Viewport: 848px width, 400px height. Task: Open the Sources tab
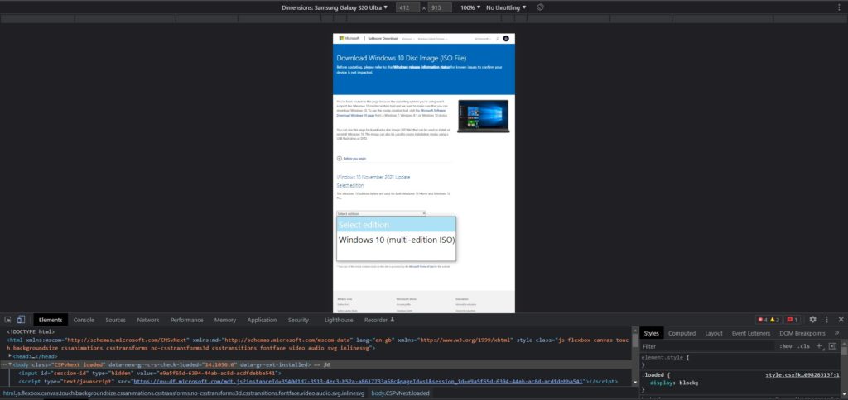click(115, 320)
